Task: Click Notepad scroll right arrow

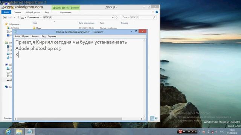Action: (x=142, y=119)
